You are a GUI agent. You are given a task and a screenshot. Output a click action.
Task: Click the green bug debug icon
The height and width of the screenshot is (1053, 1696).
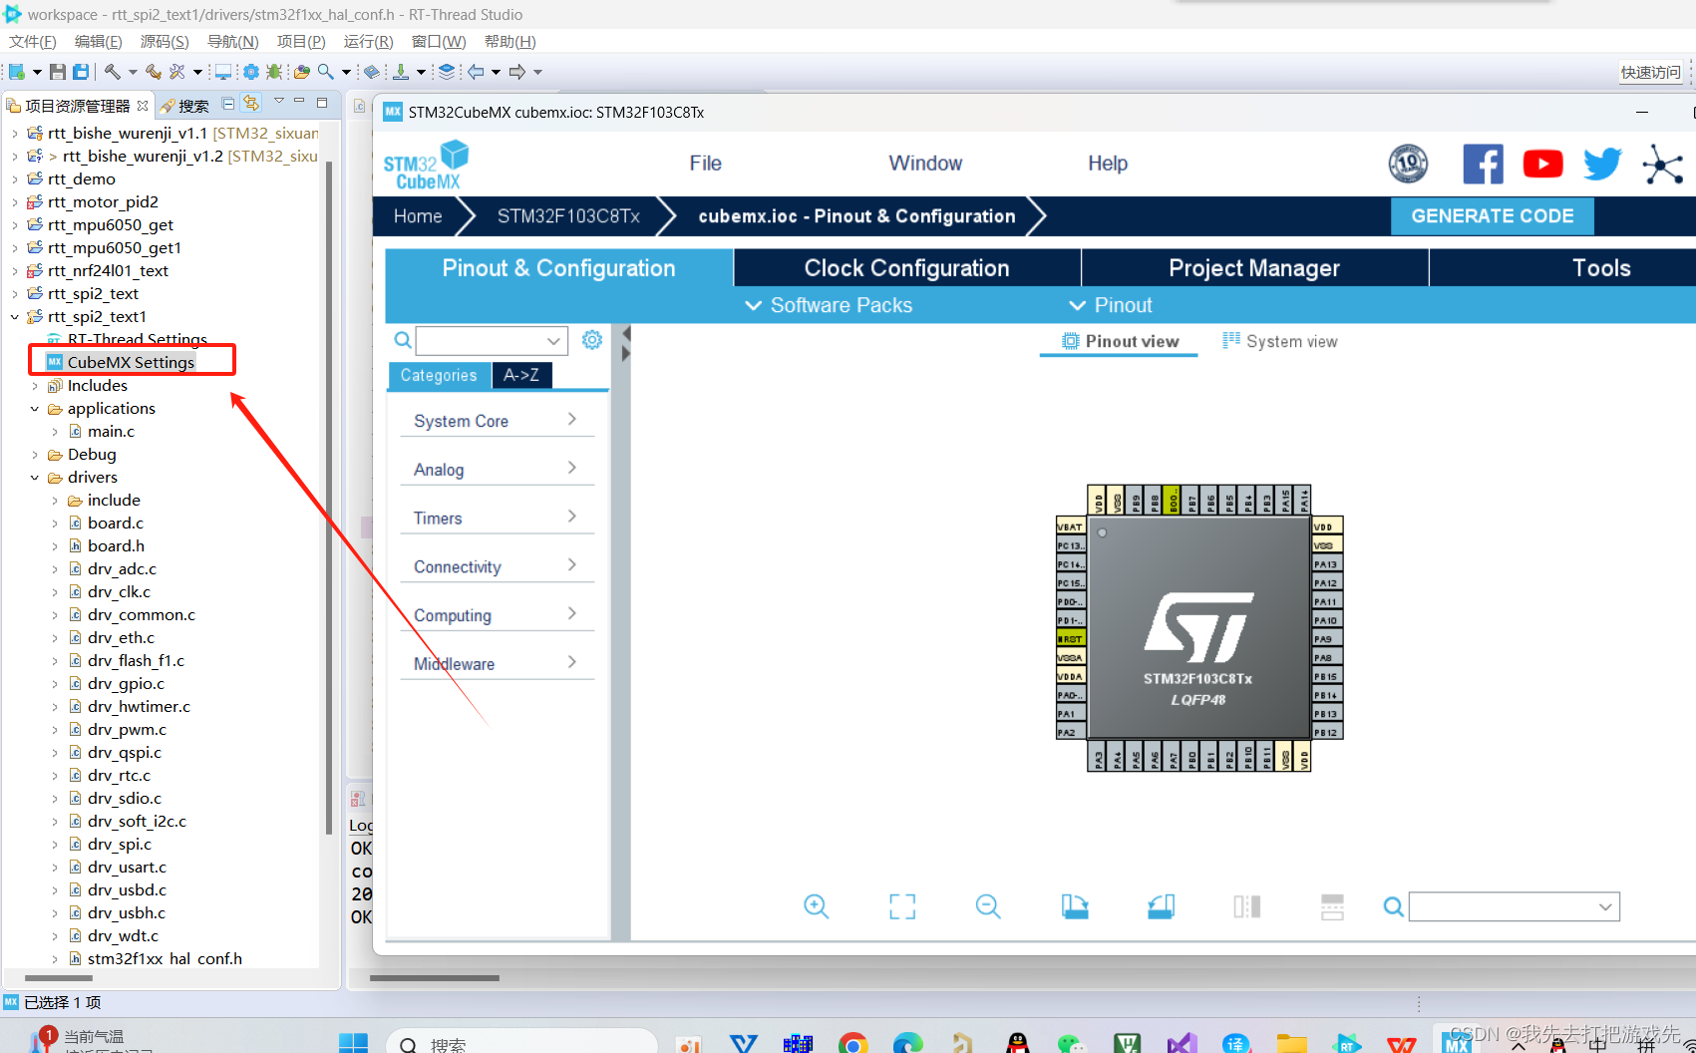coord(274,72)
